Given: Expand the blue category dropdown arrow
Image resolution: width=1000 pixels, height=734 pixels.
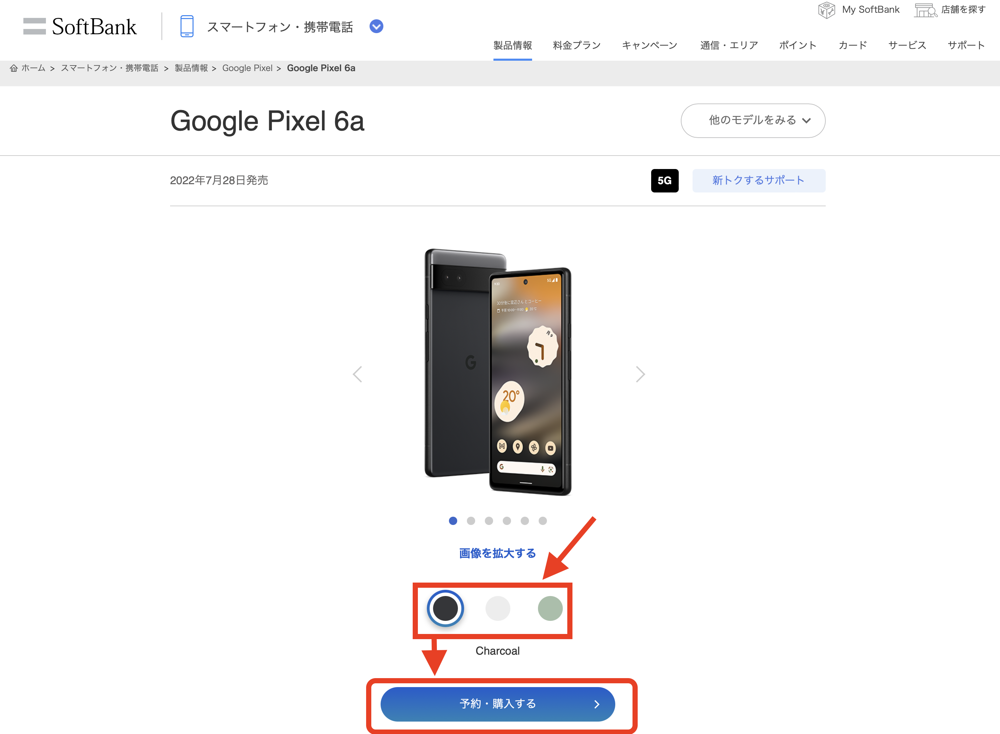Looking at the screenshot, I should 376,26.
